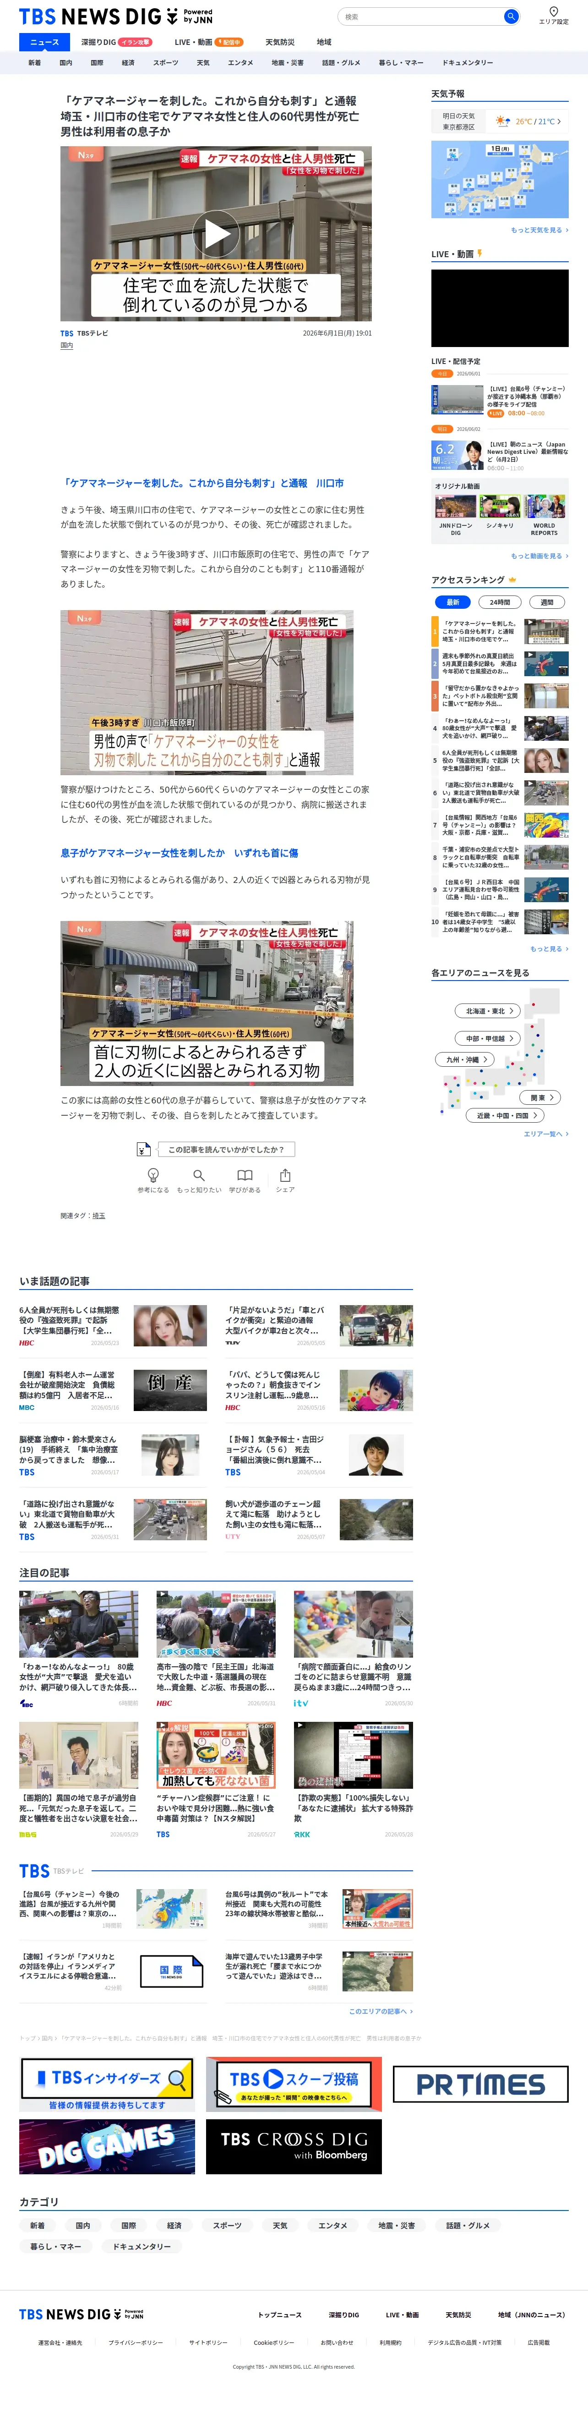Select the 24時間 ranking filter

pyautogui.click(x=500, y=602)
